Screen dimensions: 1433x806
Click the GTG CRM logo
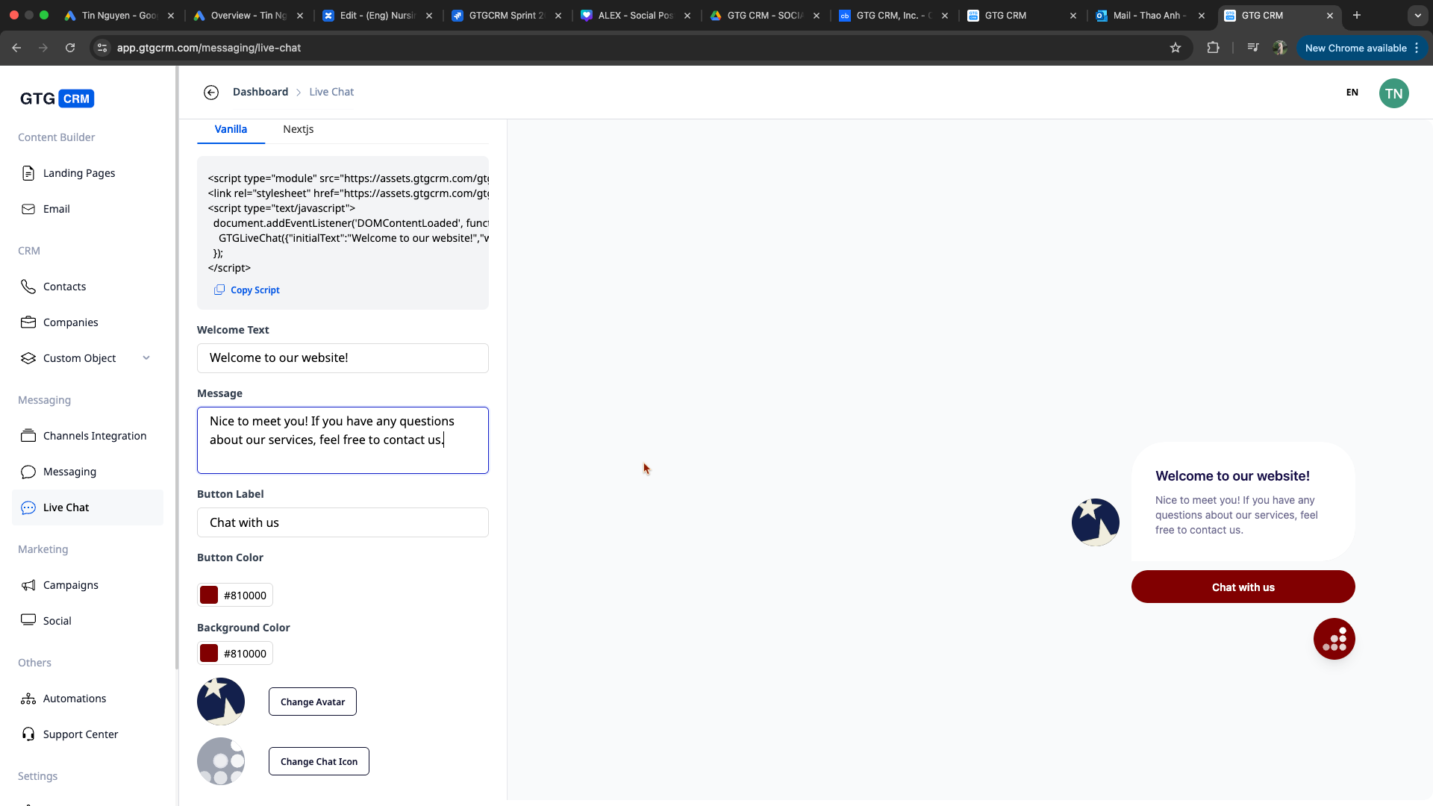pyautogui.click(x=57, y=99)
